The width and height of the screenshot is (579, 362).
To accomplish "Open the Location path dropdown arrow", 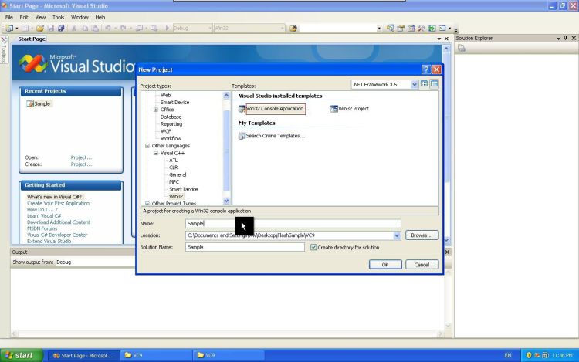I will tap(397, 235).
